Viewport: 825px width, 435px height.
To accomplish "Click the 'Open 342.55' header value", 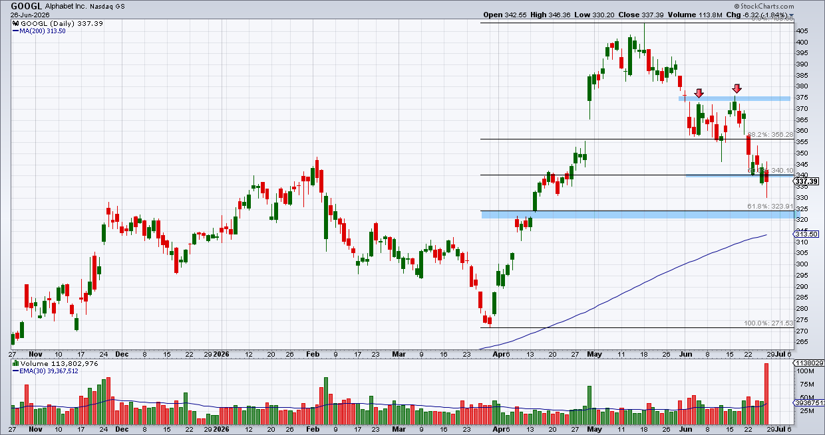I will point(505,15).
